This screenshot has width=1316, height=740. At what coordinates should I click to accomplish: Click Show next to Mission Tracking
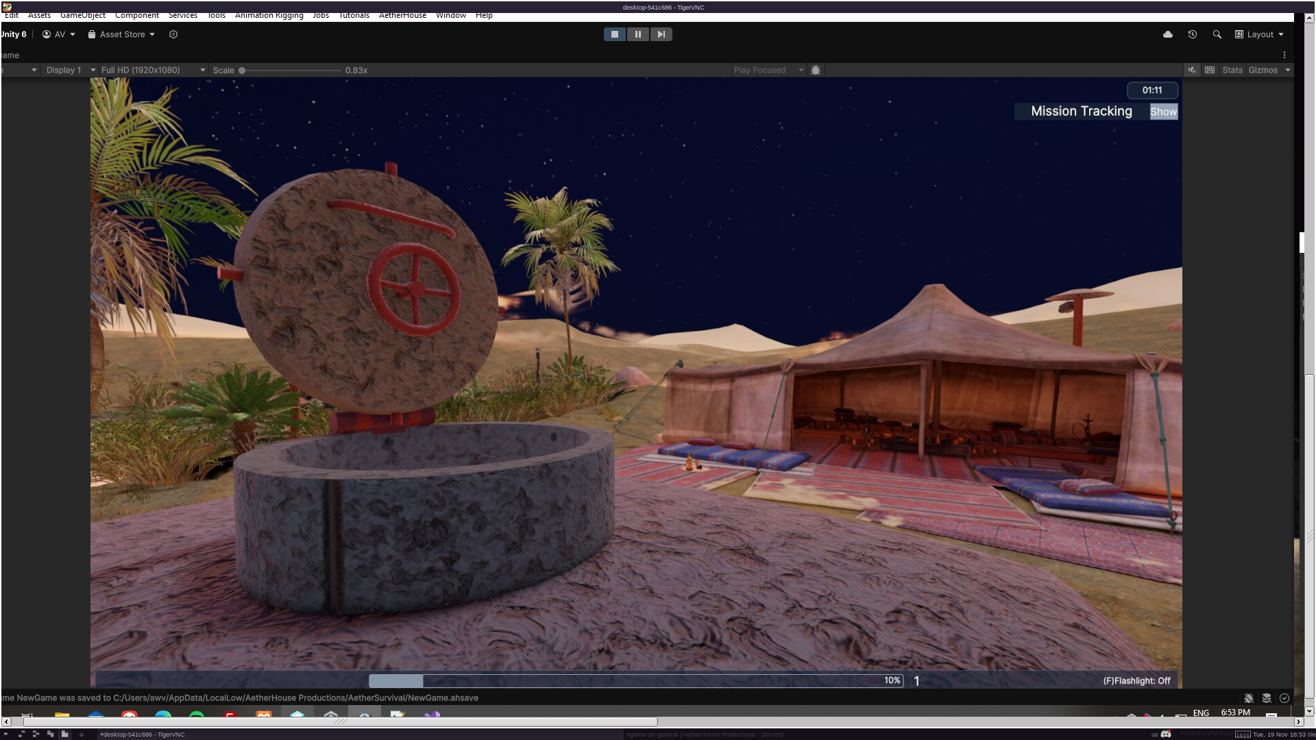tap(1163, 112)
